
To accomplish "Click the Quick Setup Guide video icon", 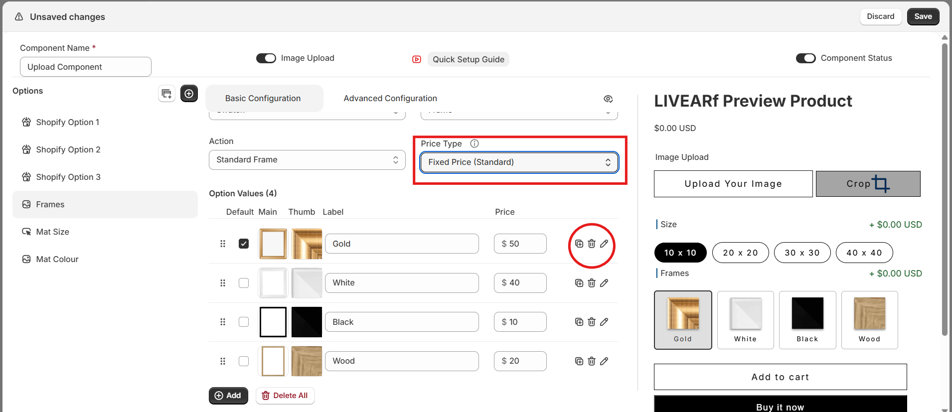I will [x=417, y=59].
